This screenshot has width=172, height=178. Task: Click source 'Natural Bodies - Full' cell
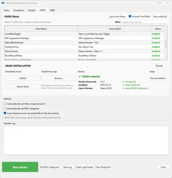pyautogui.click(x=115, y=43)
